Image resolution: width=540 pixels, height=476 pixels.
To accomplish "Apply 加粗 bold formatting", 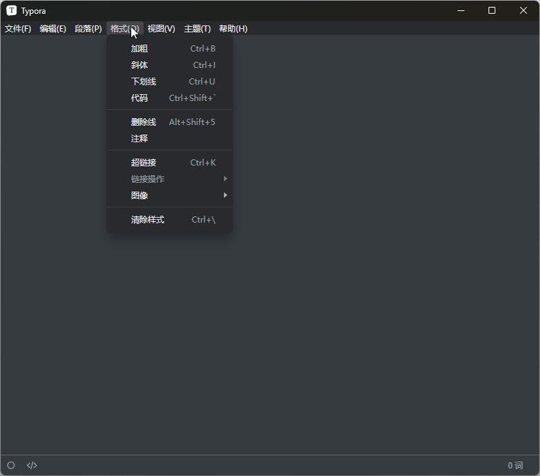I will [170, 49].
